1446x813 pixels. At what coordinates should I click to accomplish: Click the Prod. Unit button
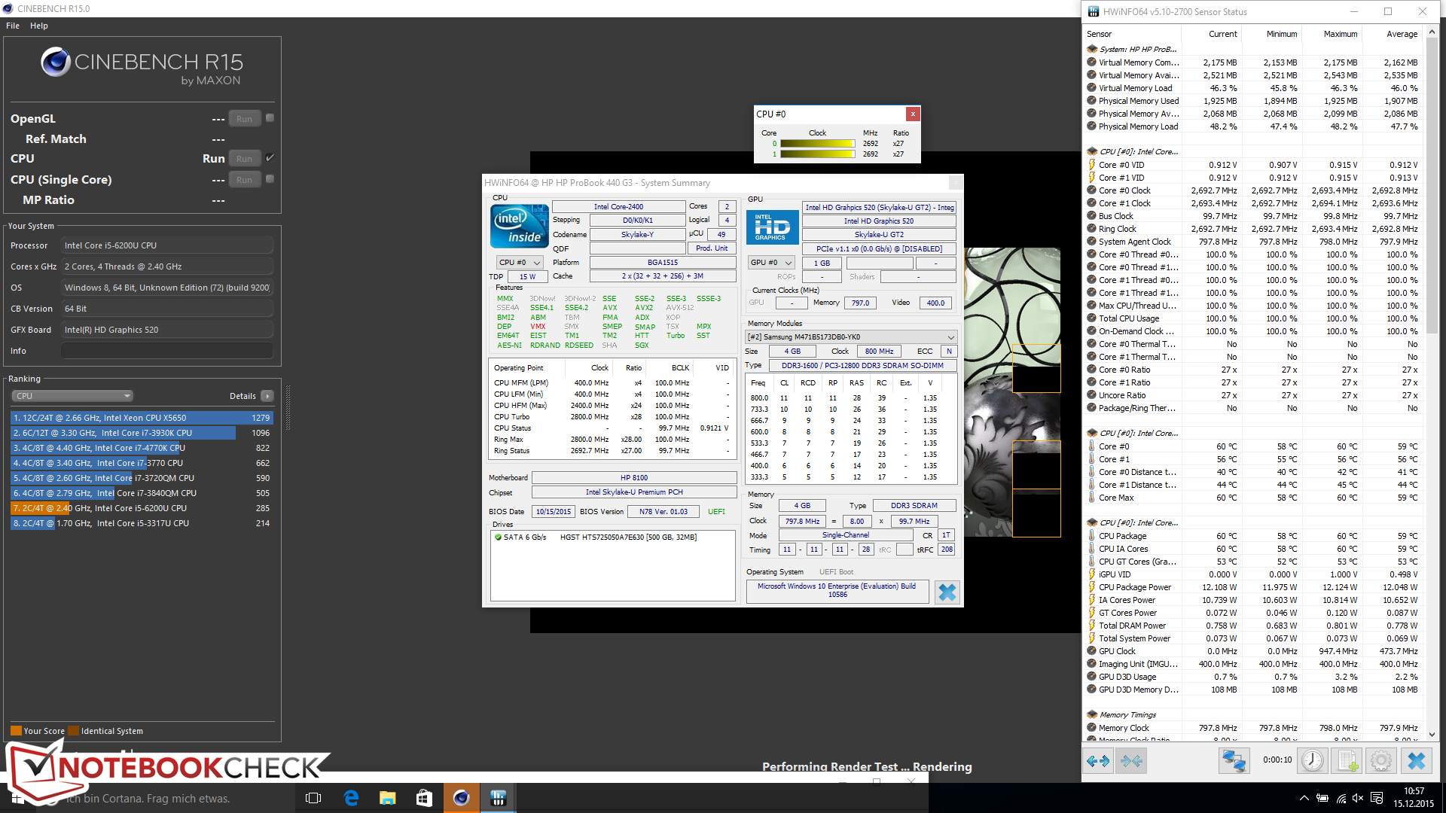click(x=712, y=248)
